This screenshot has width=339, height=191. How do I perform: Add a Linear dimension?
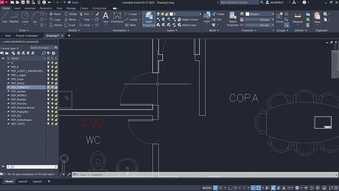click(131, 14)
